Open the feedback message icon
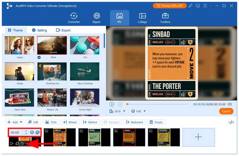239x156 pixels. pyautogui.click(x=198, y=6)
